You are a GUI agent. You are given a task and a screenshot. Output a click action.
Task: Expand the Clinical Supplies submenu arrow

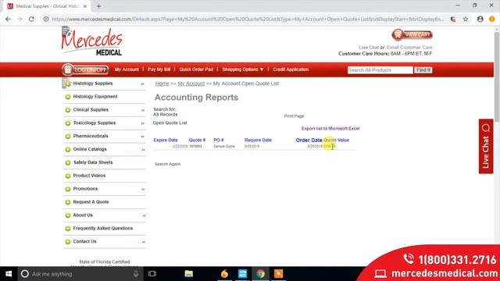pos(142,110)
